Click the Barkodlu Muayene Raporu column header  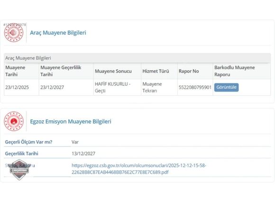coord(241,71)
